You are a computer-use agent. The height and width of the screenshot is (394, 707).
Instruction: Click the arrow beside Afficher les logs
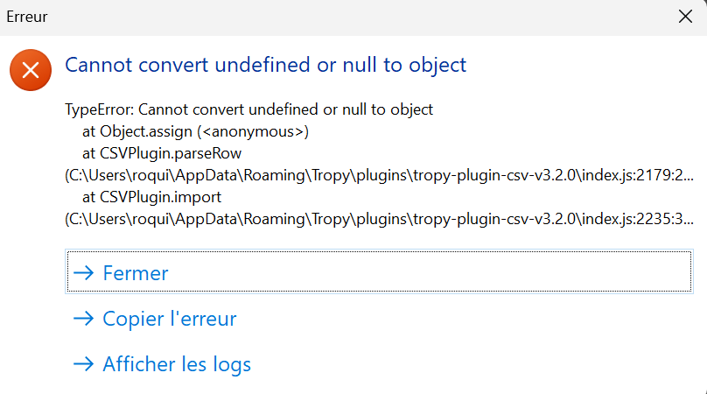point(84,364)
